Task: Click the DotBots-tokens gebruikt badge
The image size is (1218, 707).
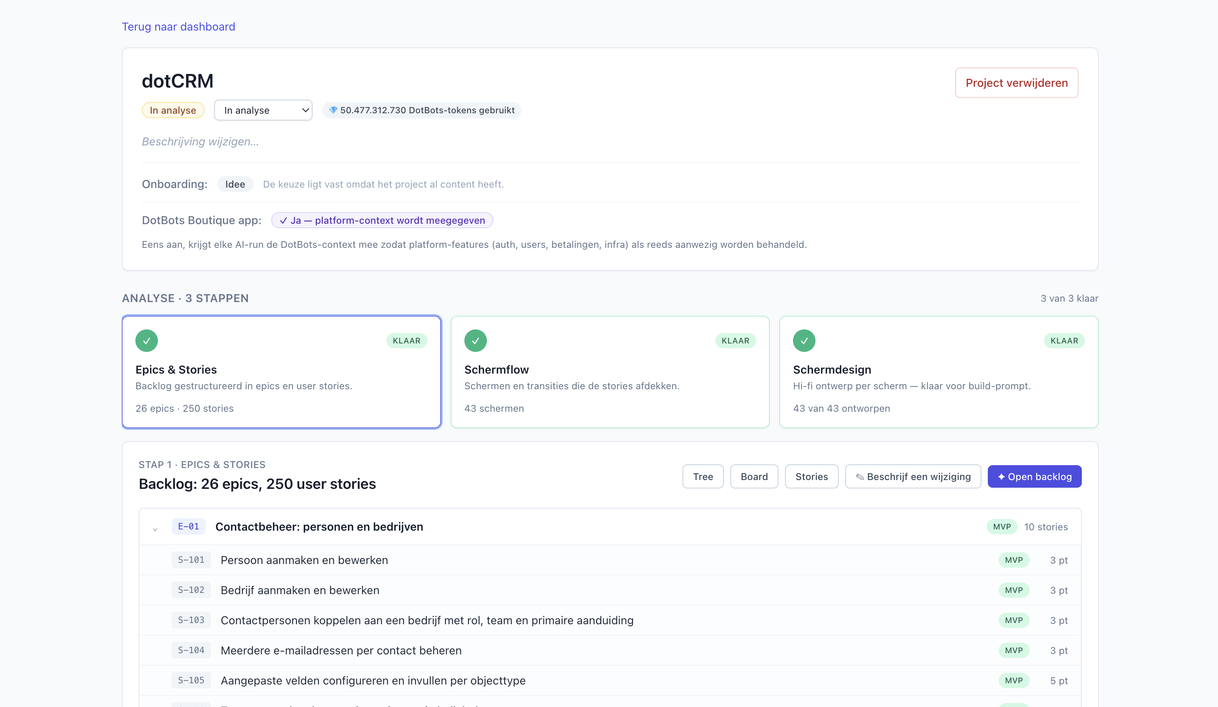Action: [421, 110]
